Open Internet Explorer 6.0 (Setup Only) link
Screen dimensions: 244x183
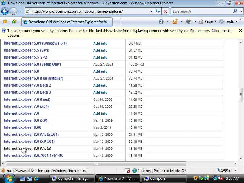pos(32,64)
